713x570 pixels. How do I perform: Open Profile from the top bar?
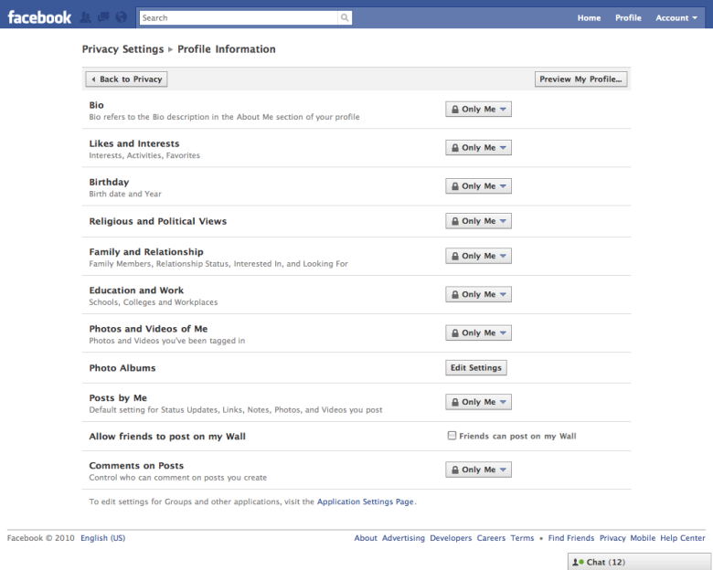click(x=628, y=18)
